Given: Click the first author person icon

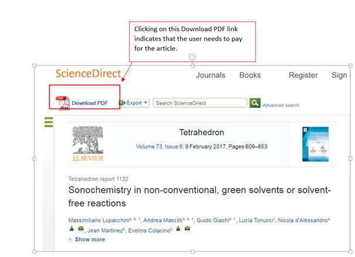Looking at the screenshot, I should 71,229.
